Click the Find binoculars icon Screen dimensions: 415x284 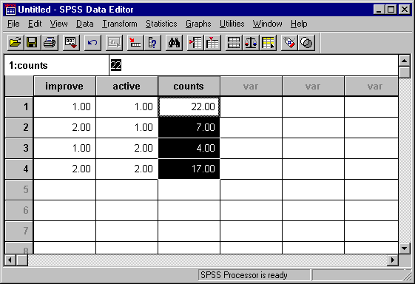click(174, 43)
